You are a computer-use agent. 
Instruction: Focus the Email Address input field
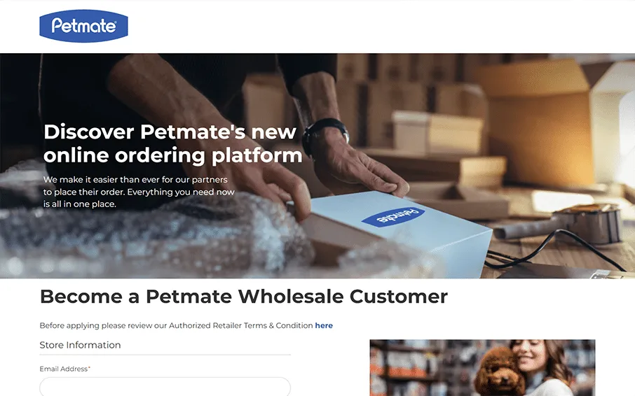pyautogui.click(x=165, y=386)
